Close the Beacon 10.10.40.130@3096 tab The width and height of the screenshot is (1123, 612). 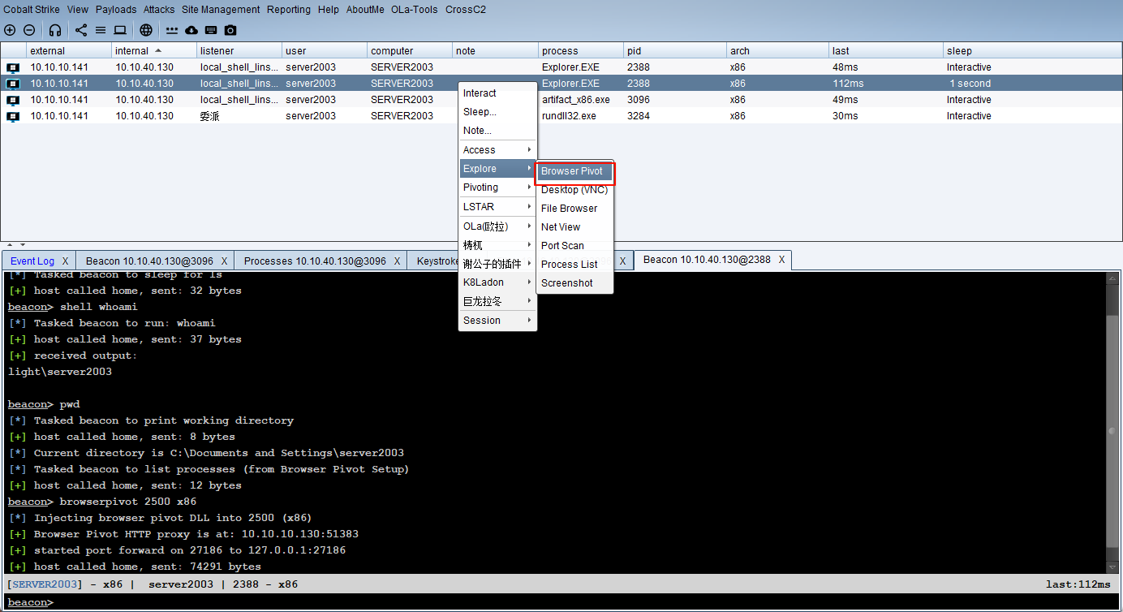(x=225, y=261)
